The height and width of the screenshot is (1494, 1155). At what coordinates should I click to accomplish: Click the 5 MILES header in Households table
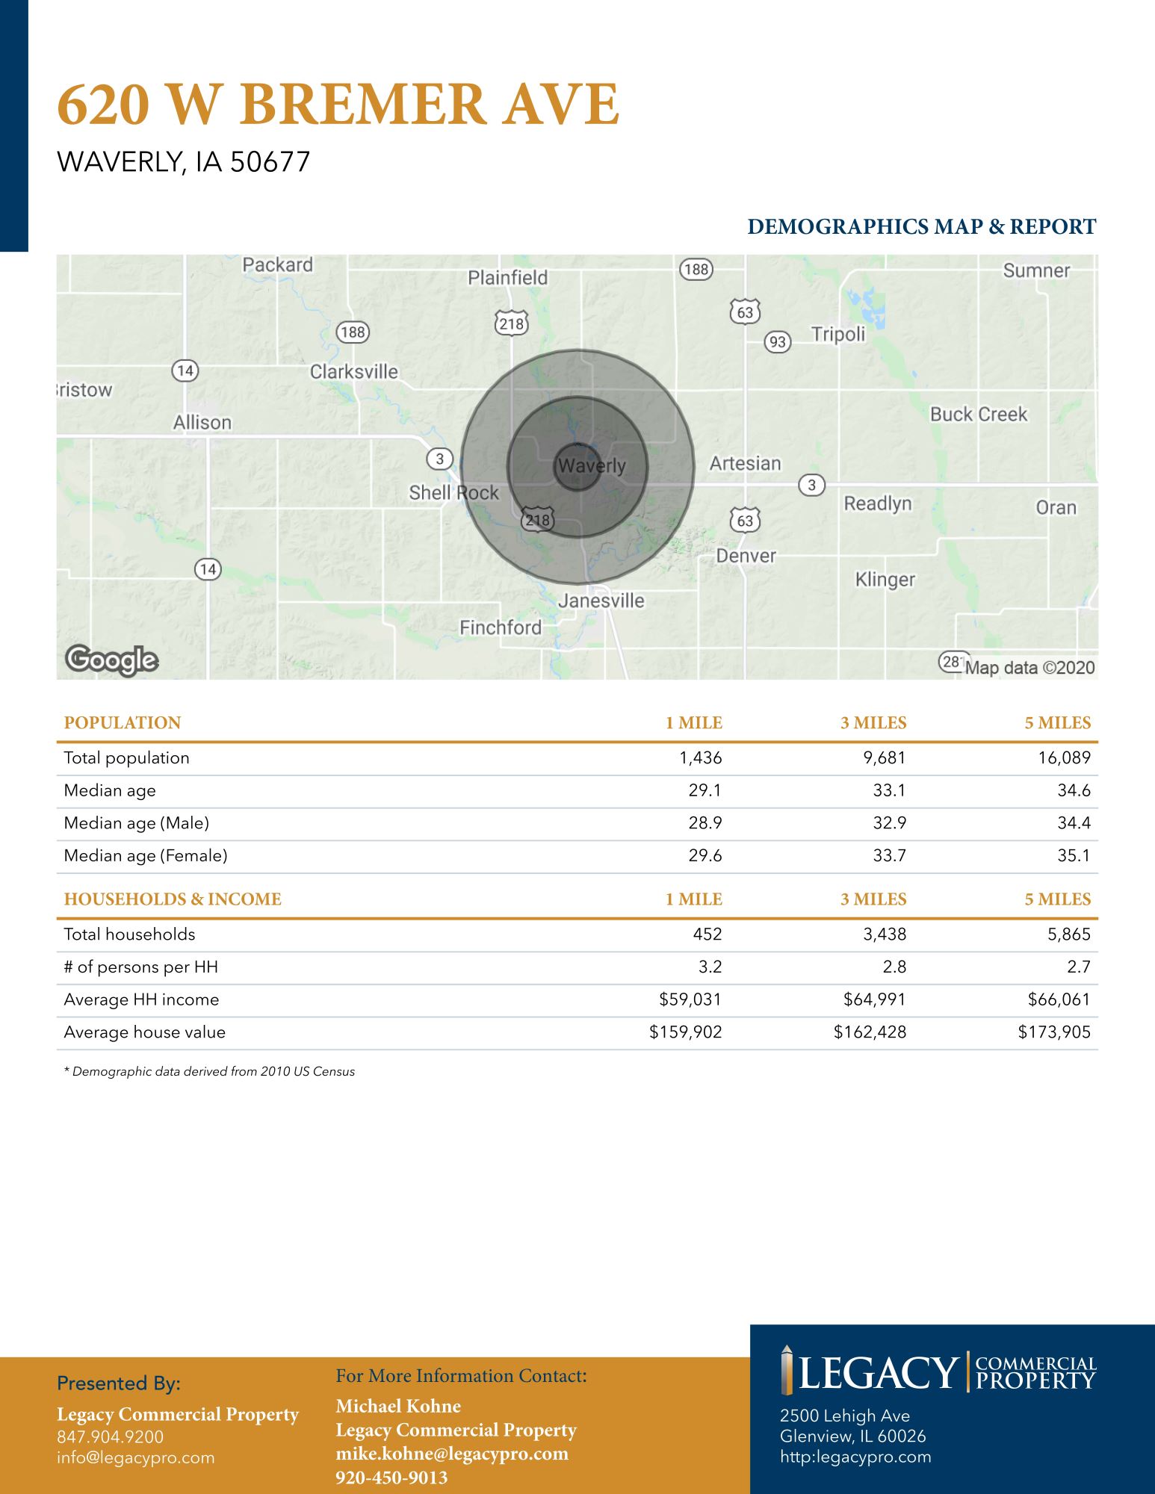(x=1058, y=899)
